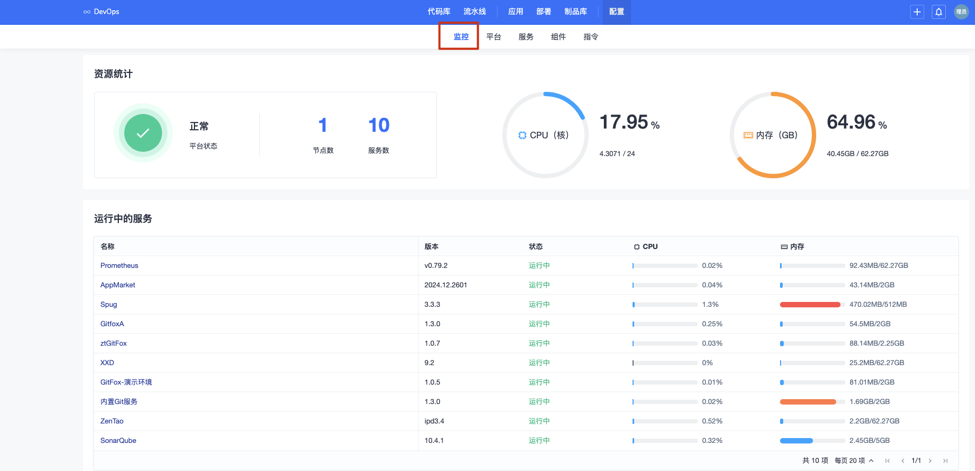Click the user avatar in top right
975x471 pixels.
(961, 12)
